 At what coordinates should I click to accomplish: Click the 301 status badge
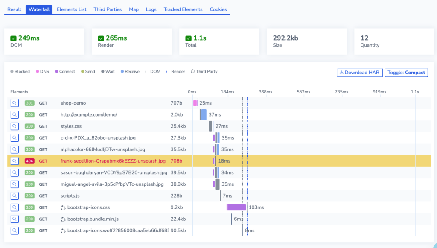coord(29,103)
